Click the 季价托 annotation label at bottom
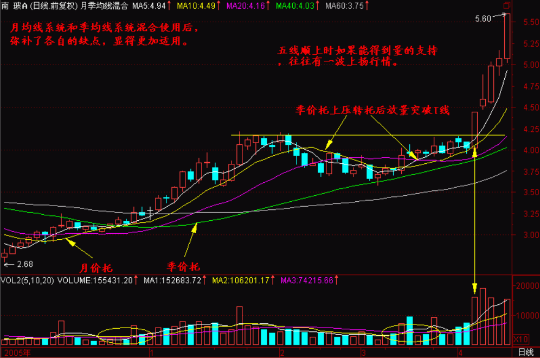Screen dimensions: 540x358 coord(183,266)
